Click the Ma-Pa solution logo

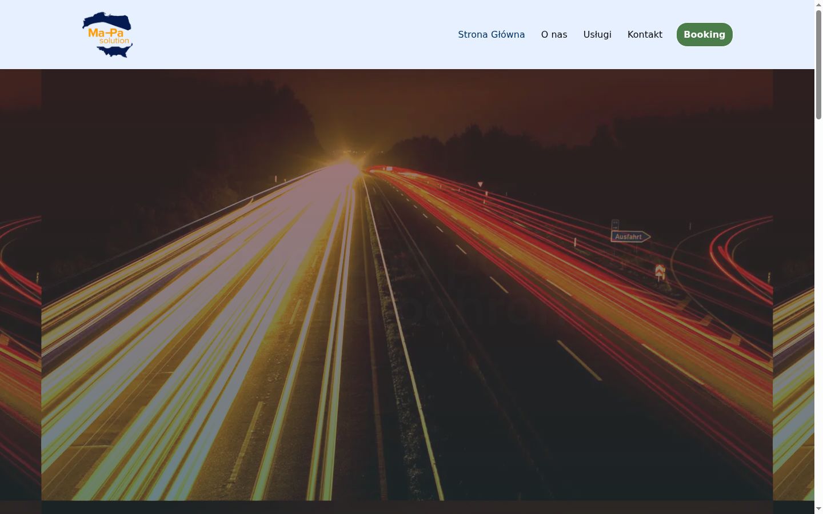tap(107, 35)
